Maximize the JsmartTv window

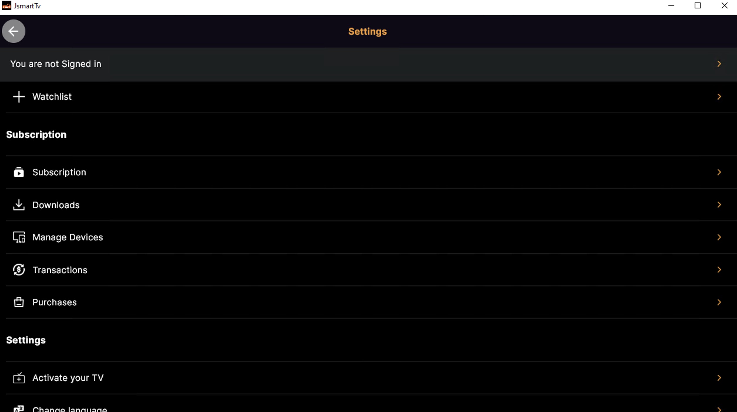point(698,6)
